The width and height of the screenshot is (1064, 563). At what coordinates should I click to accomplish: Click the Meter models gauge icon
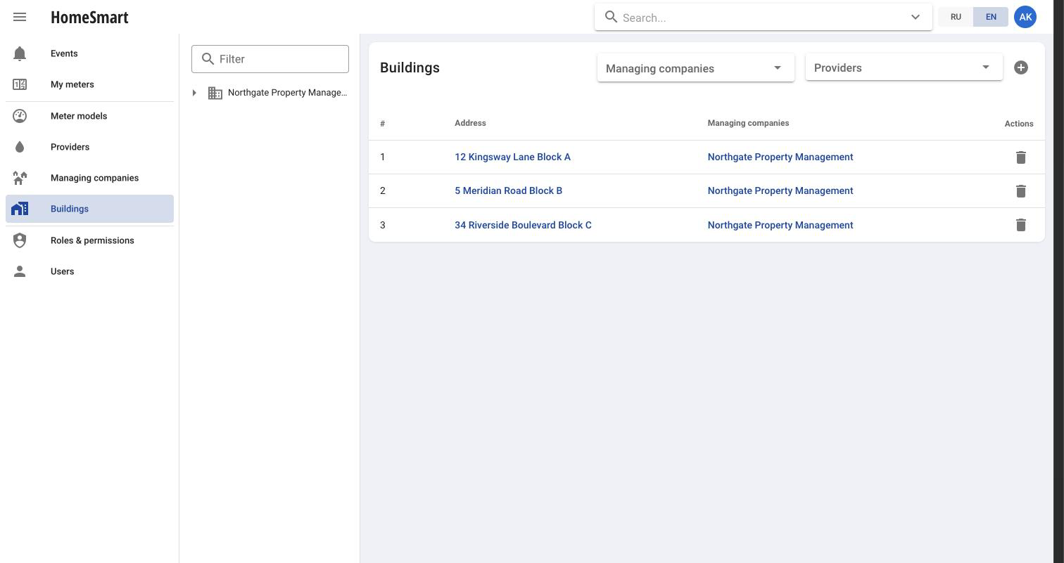(20, 116)
